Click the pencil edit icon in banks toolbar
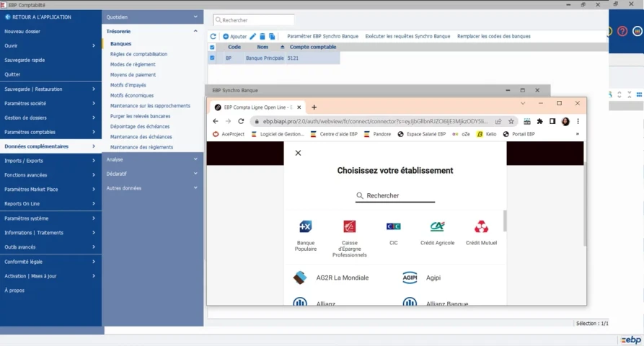Viewport: 644px width, 346px height. click(253, 37)
